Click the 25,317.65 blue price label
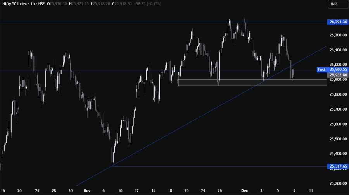Viewport: 349px width, 195px height. [338, 166]
